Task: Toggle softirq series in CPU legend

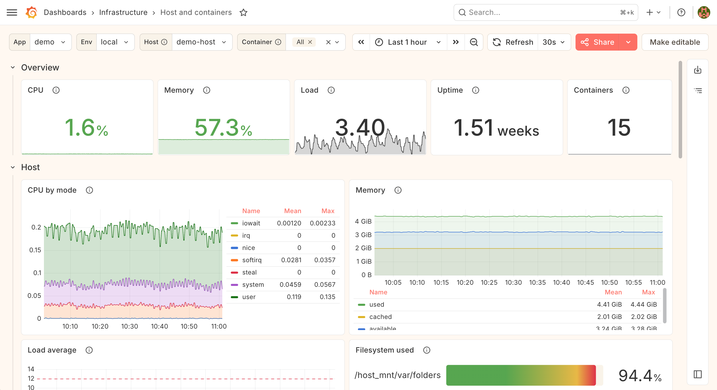Action: click(x=252, y=260)
